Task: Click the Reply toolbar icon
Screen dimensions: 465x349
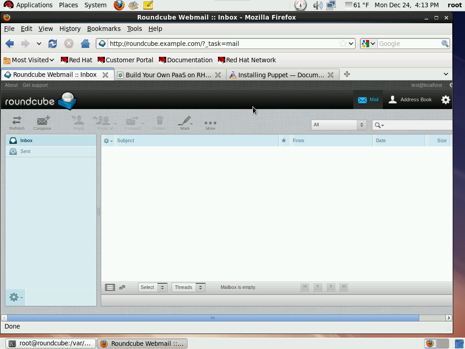Action: 79,123
